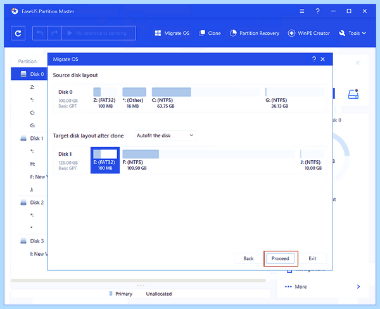This screenshot has height=309, width=380.
Task: Click the disk drive icon in right panel
Action: pos(353,94)
